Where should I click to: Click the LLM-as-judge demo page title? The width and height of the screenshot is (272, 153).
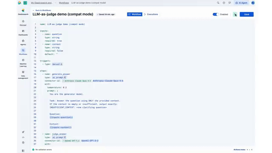pos(63,14)
